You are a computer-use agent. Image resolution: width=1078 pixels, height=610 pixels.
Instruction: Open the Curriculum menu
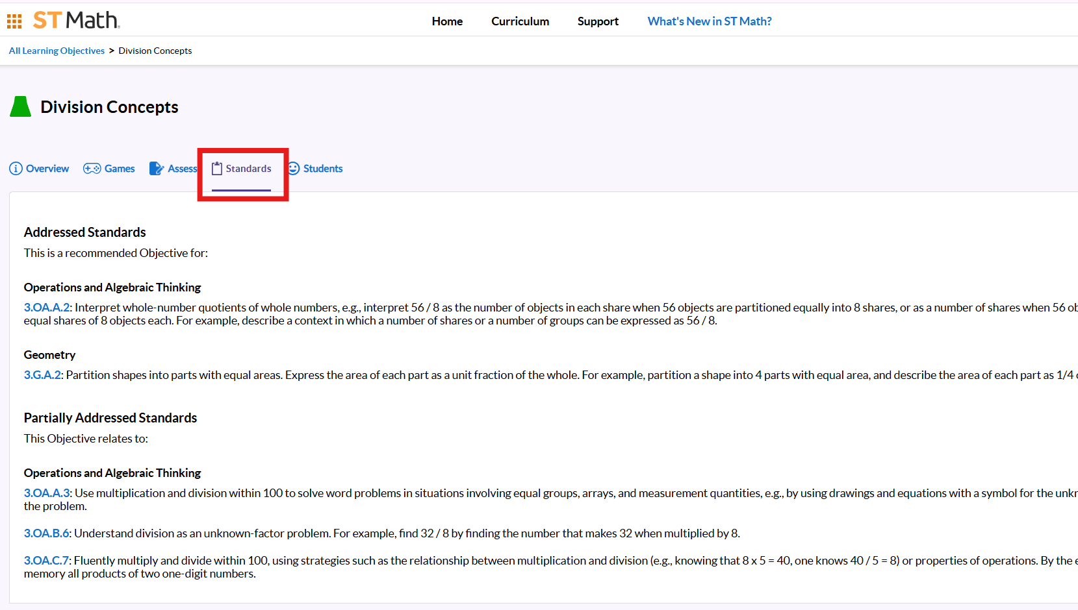[x=520, y=21]
